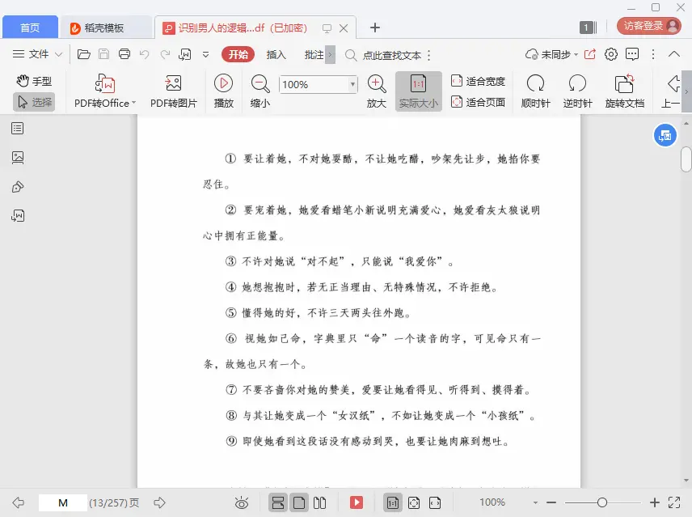The width and height of the screenshot is (692, 517).
Task: Open the 100% zoom level combo box
Action: point(318,84)
